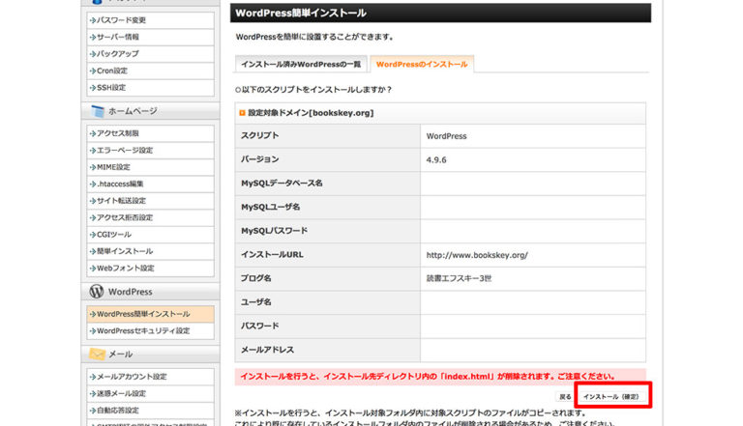Screen dimensions: 743x426
Task: Switch to インストール済みWordPressの一覧 tab
Action: point(301,65)
